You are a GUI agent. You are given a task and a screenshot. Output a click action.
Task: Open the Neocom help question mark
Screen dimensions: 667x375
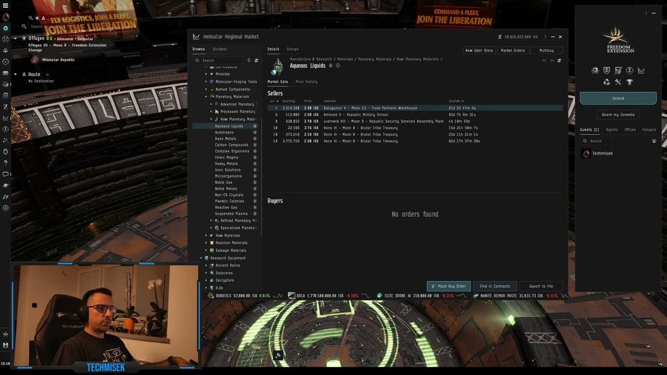click(6, 163)
